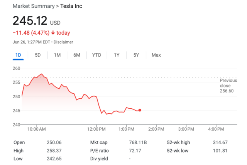Select the YTD tab
Image resolution: width=247 pixels, height=165 pixels.
(96, 55)
